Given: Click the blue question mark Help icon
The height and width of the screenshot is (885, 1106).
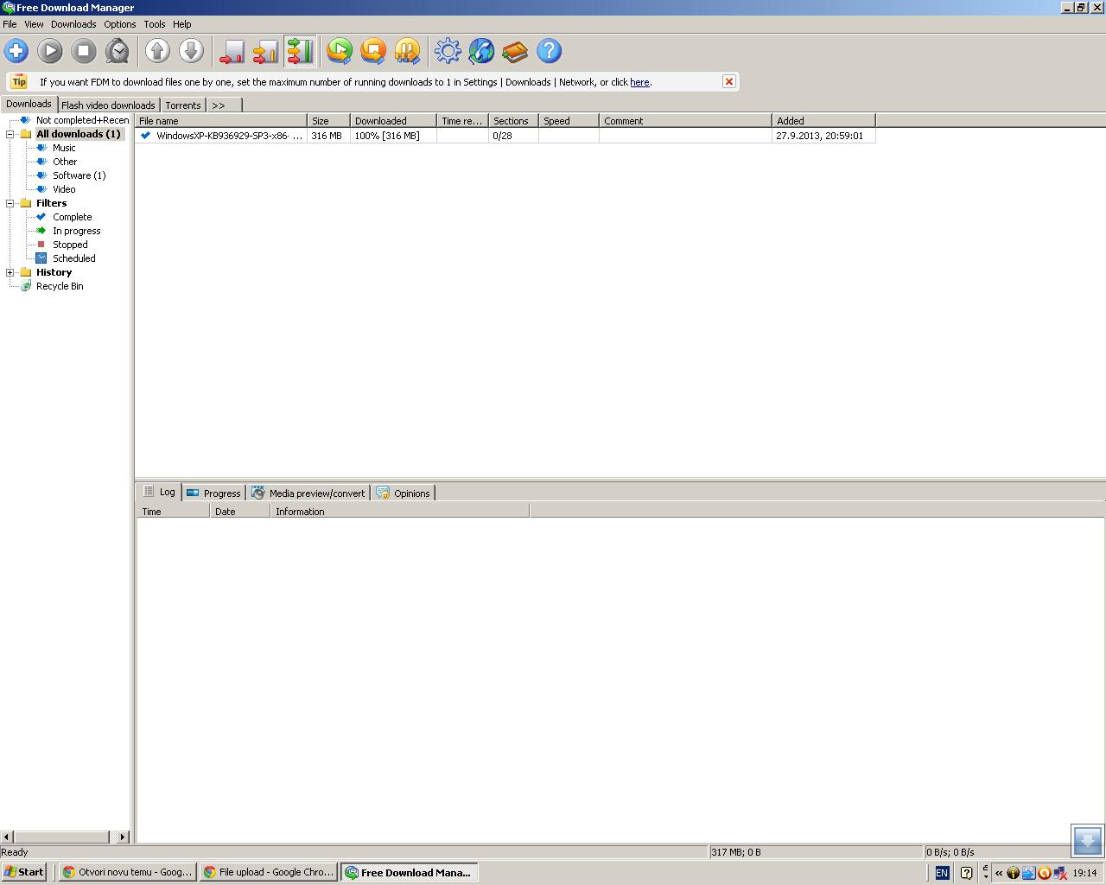Looking at the screenshot, I should point(549,51).
